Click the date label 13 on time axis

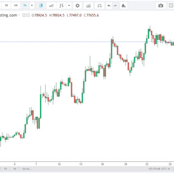81,164
